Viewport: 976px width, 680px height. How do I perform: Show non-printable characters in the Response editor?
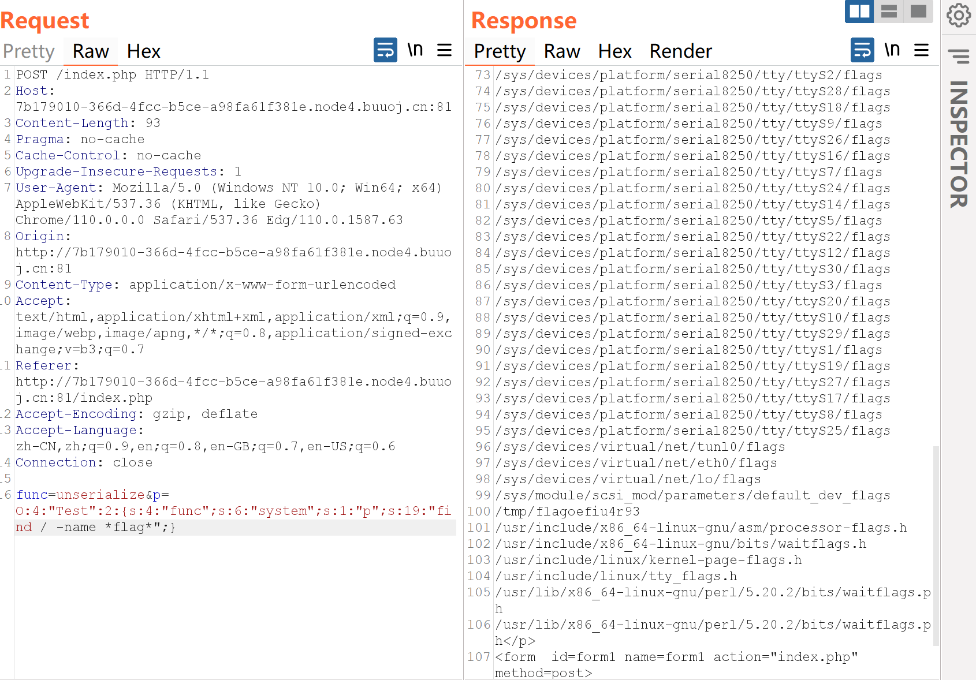point(892,50)
